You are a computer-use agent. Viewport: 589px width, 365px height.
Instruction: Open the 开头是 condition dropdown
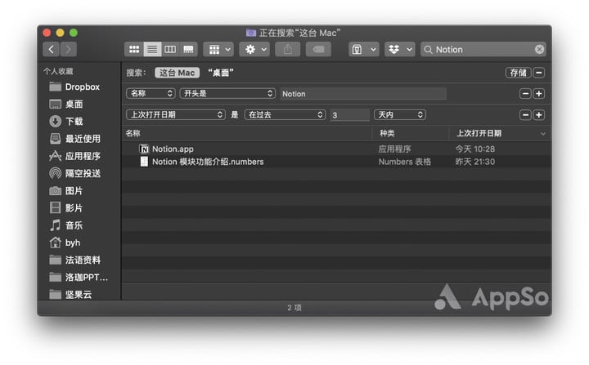(x=227, y=93)
